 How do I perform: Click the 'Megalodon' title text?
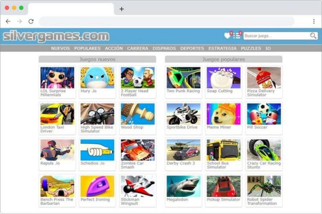coord(177,199)
